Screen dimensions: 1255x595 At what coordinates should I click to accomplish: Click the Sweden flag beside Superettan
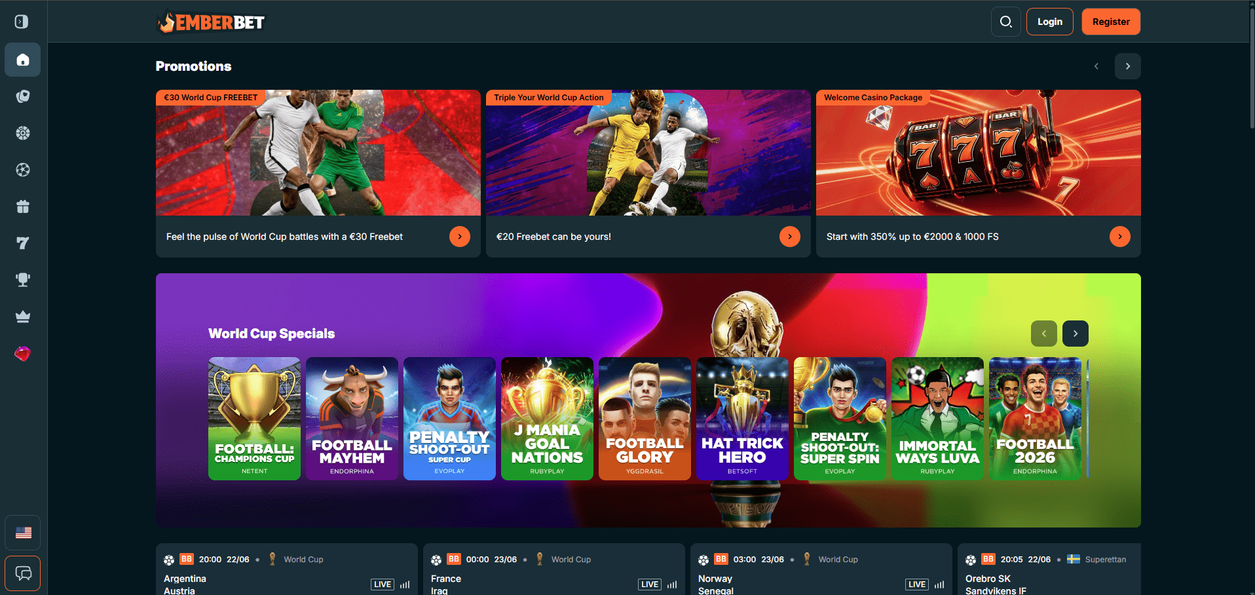pos(1074,559)
